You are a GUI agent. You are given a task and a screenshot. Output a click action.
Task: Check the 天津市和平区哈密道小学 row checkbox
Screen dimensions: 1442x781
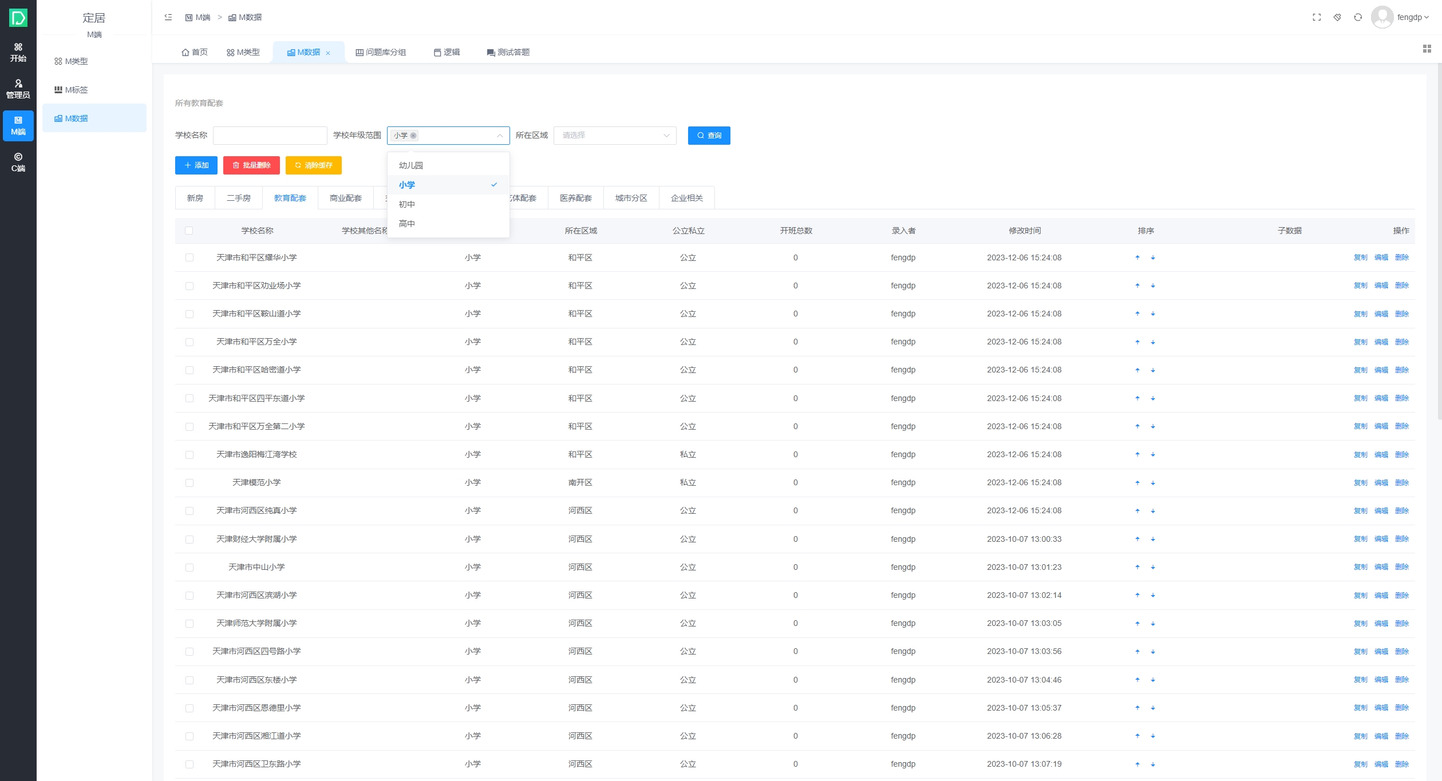click(x=189, y=370)
